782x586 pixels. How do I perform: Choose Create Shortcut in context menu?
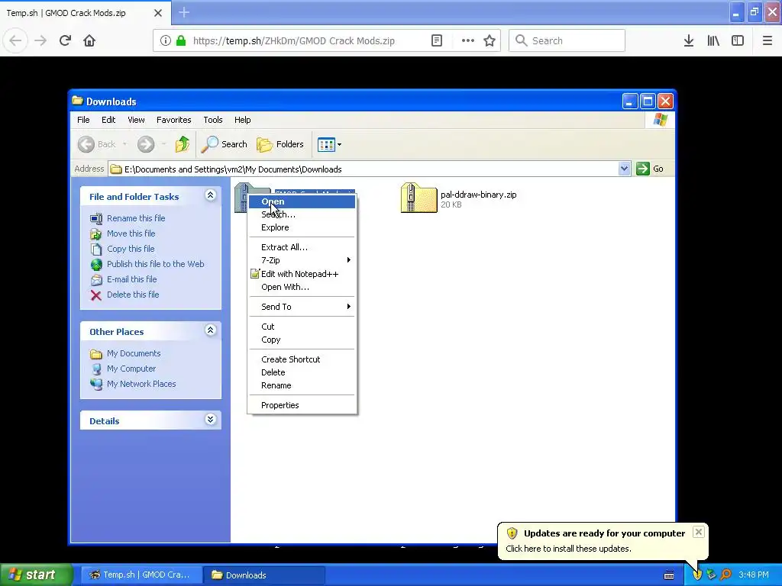(302, 359)
